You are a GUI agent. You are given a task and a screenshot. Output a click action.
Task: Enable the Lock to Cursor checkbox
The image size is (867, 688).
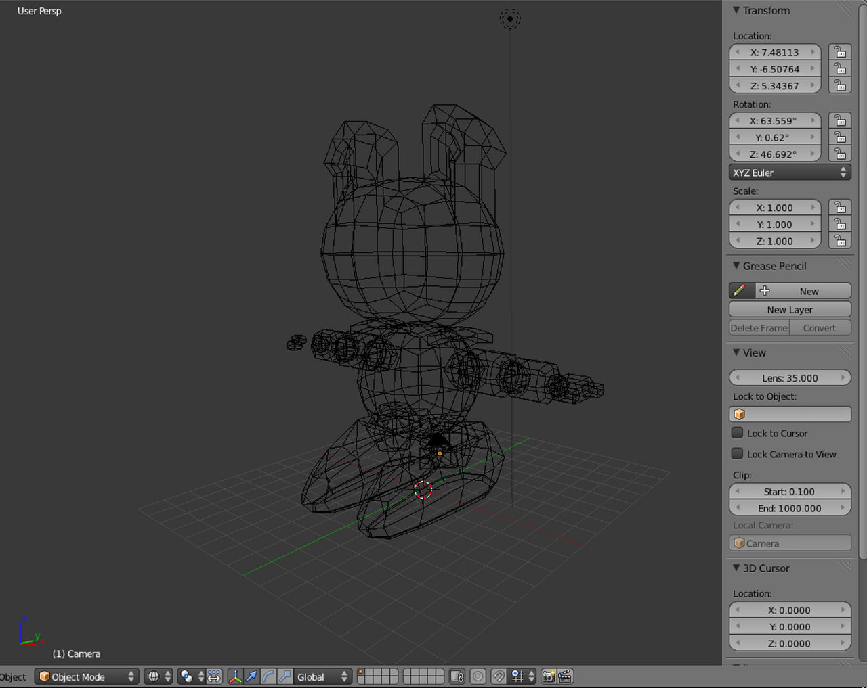738,433
